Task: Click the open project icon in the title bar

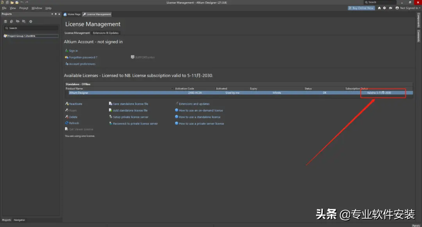Action: coord(17,2)
